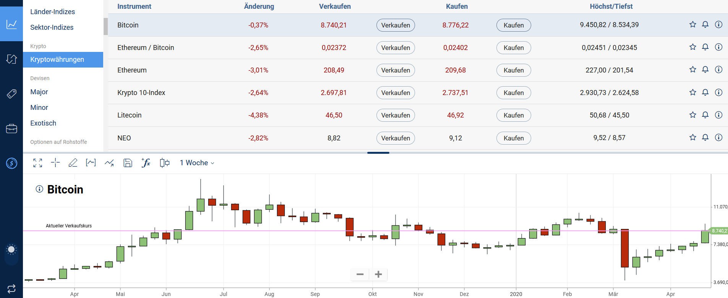
Task: Star the Krypto 10-Index row
Action: [x=693, y=92]
